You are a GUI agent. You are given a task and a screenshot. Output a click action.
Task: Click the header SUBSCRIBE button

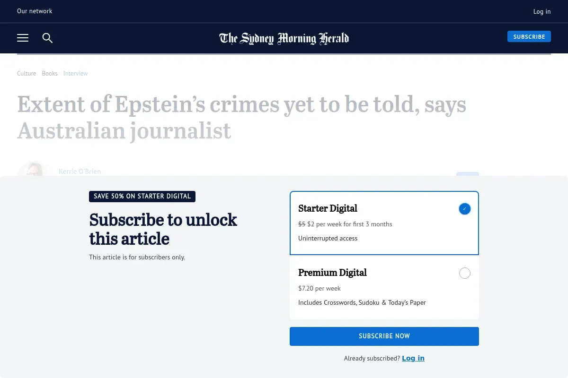(x=529, y=36)
